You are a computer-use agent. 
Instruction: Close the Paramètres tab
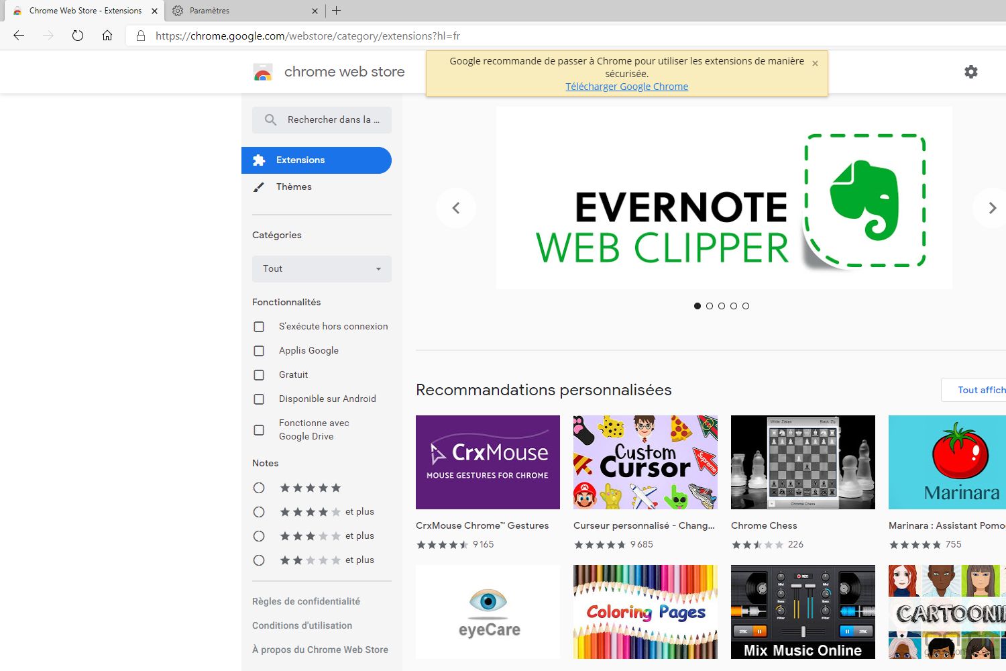coord(315,11)
